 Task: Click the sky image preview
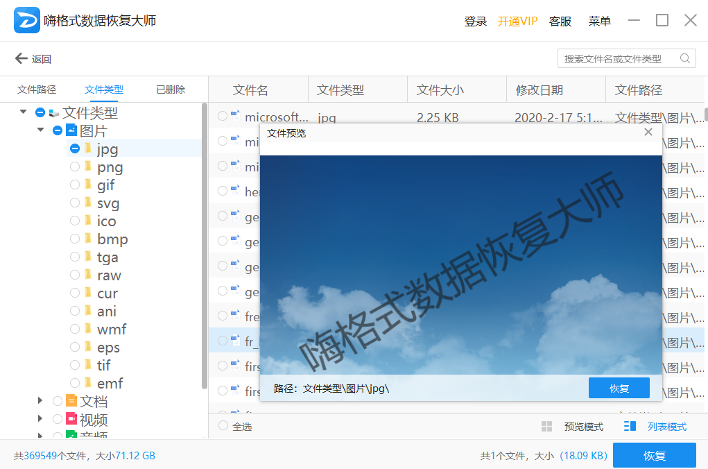pos(461,265)
